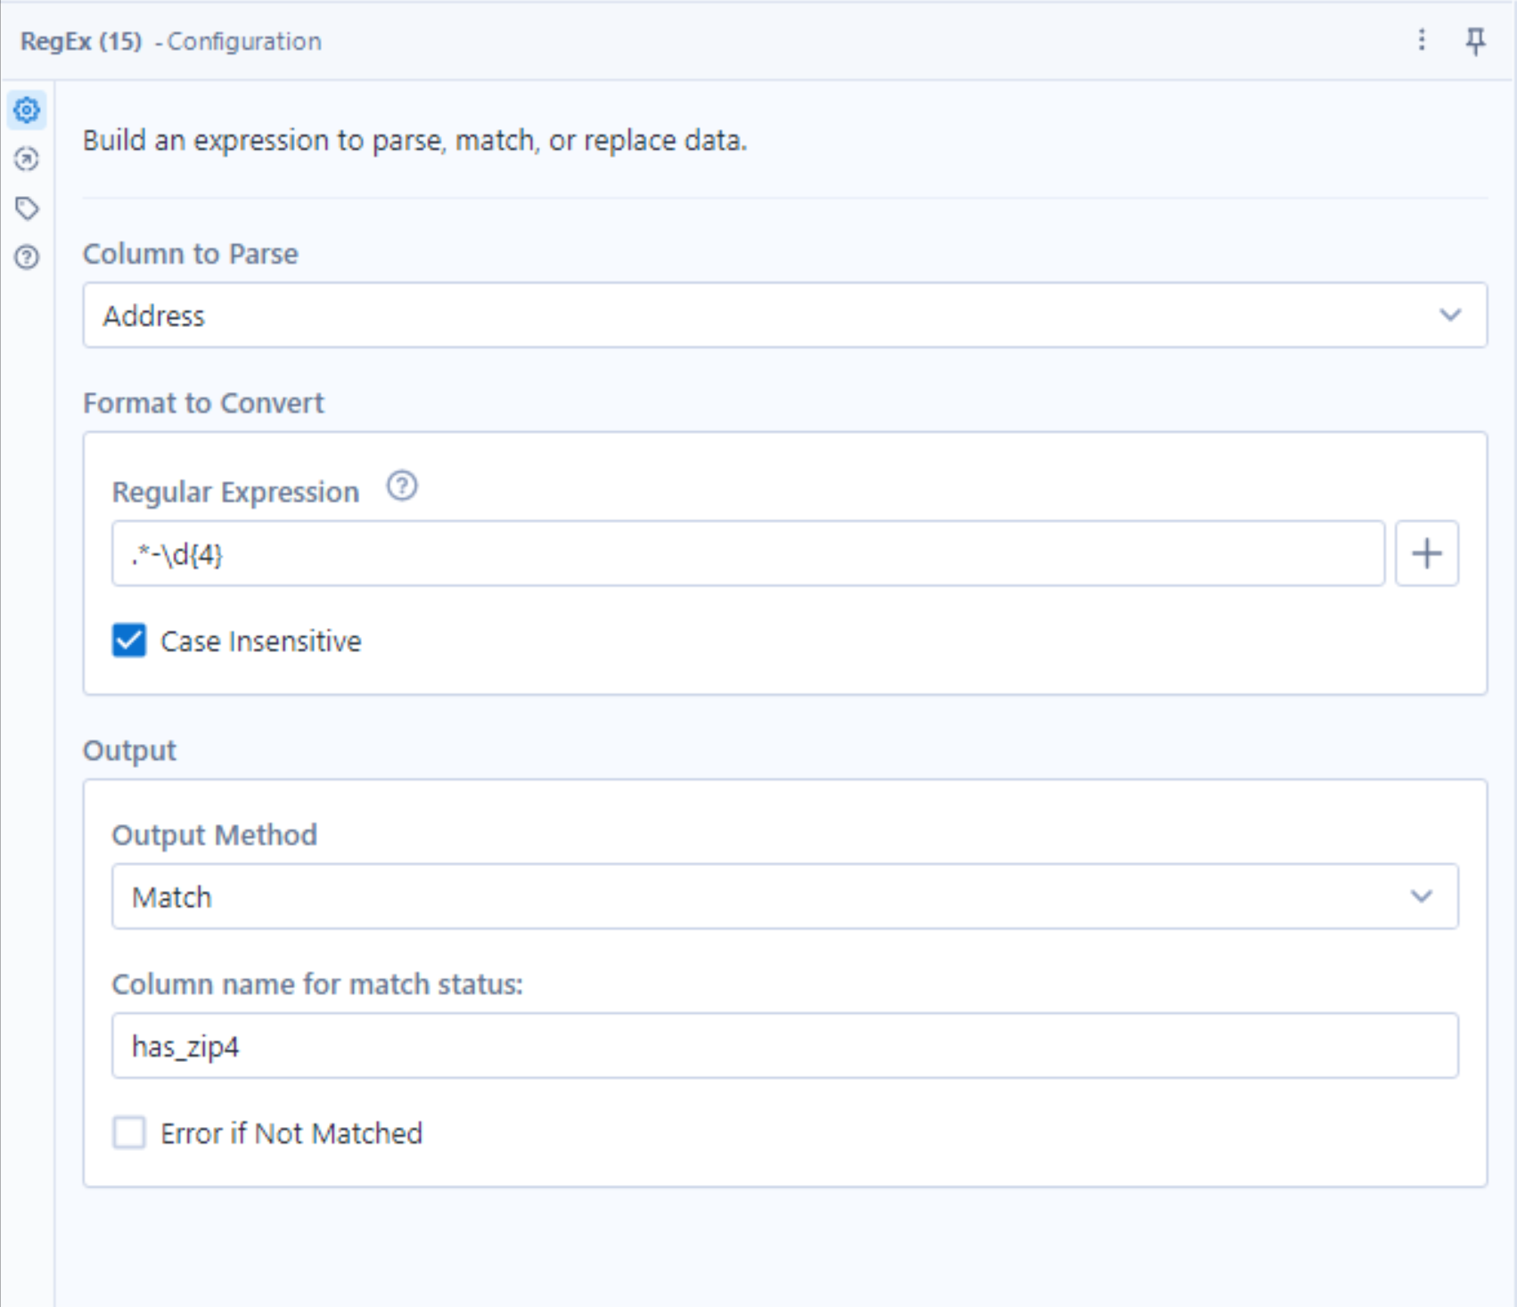
Task: Pin the Configuration window
Action: 1475,41
